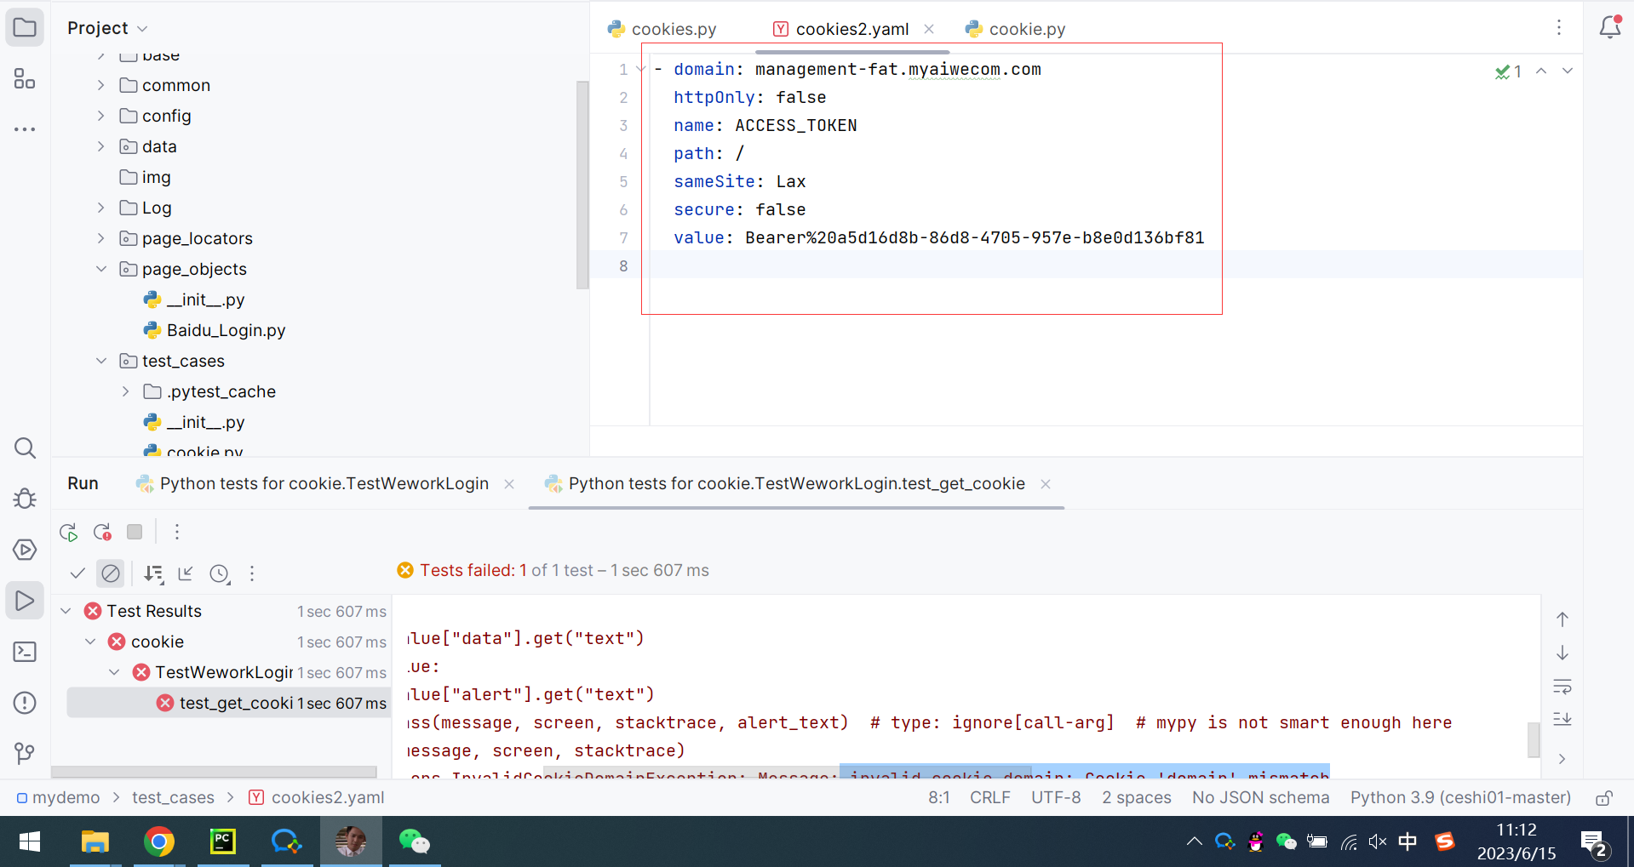
Task: Toggle soft-wrap in console output
Action: pos(1562,687)
